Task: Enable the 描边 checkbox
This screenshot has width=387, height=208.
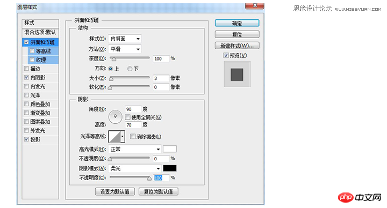Action: [26, 69]
